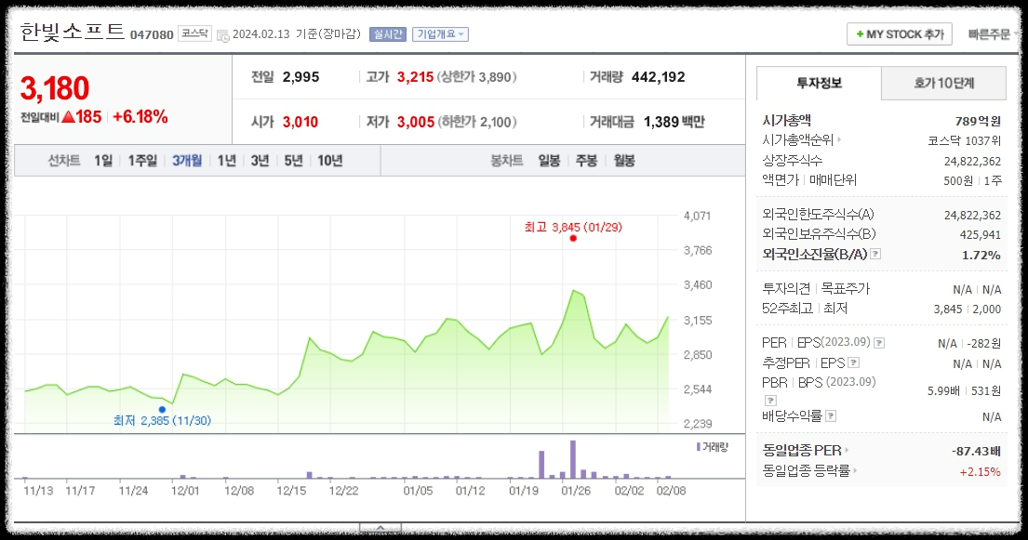Switch to the 호가10단계 tab
This screenshot has width=1028, height=540.
[x=943, y=84]
